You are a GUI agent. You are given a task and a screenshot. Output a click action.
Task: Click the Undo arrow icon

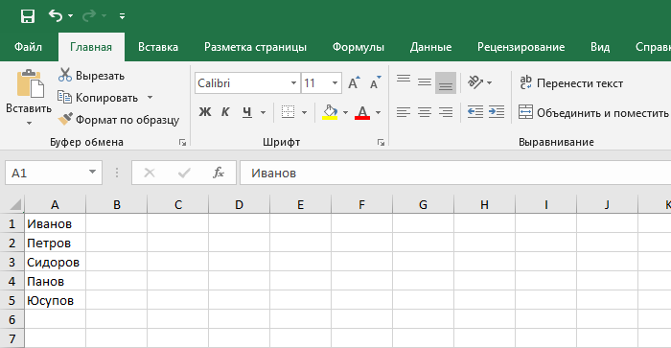coord(56,16)
